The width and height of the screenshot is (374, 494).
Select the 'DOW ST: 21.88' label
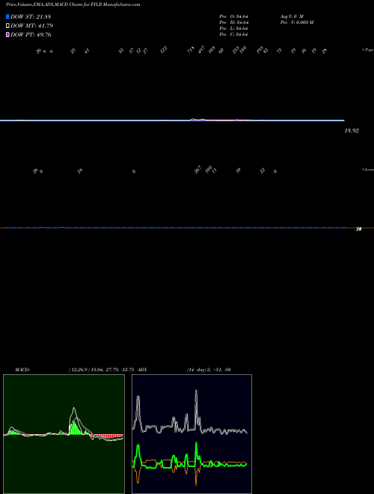tap(31, 16)
